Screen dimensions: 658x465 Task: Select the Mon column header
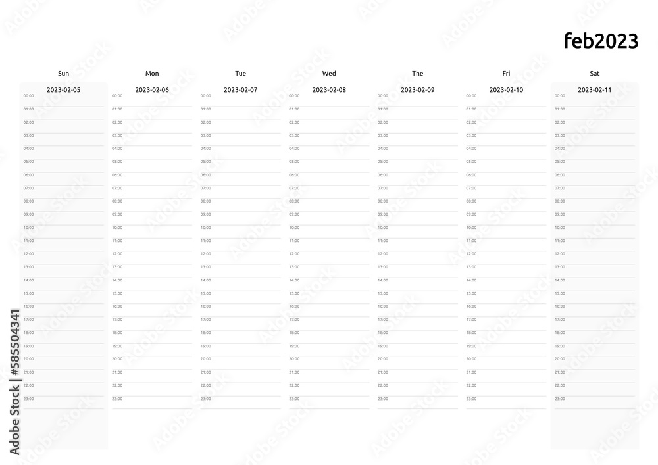coord(152,74)
